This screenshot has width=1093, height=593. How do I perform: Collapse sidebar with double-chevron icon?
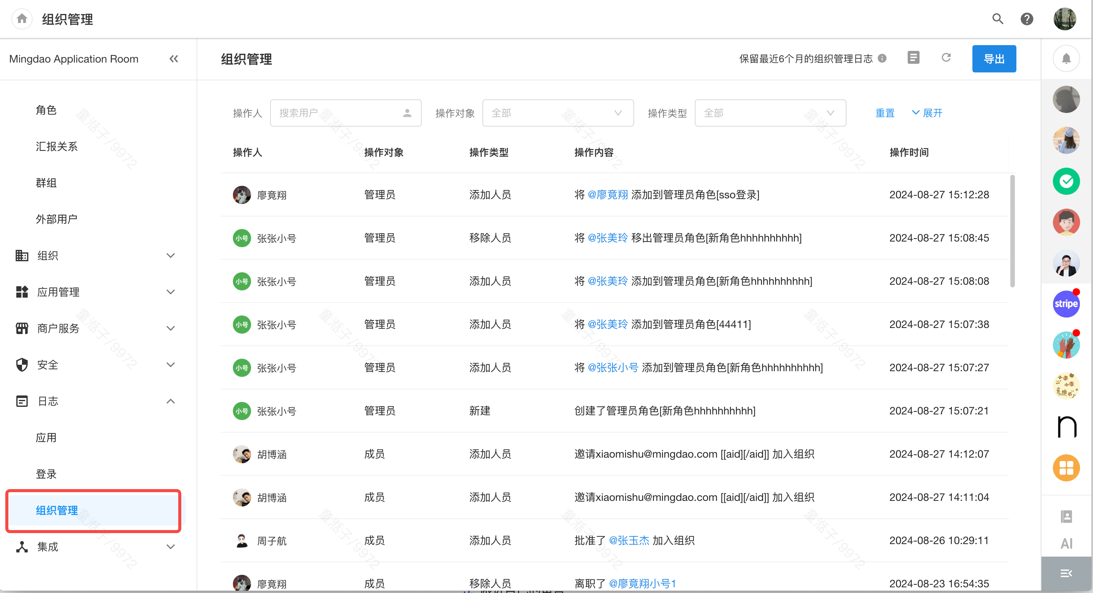174,59
